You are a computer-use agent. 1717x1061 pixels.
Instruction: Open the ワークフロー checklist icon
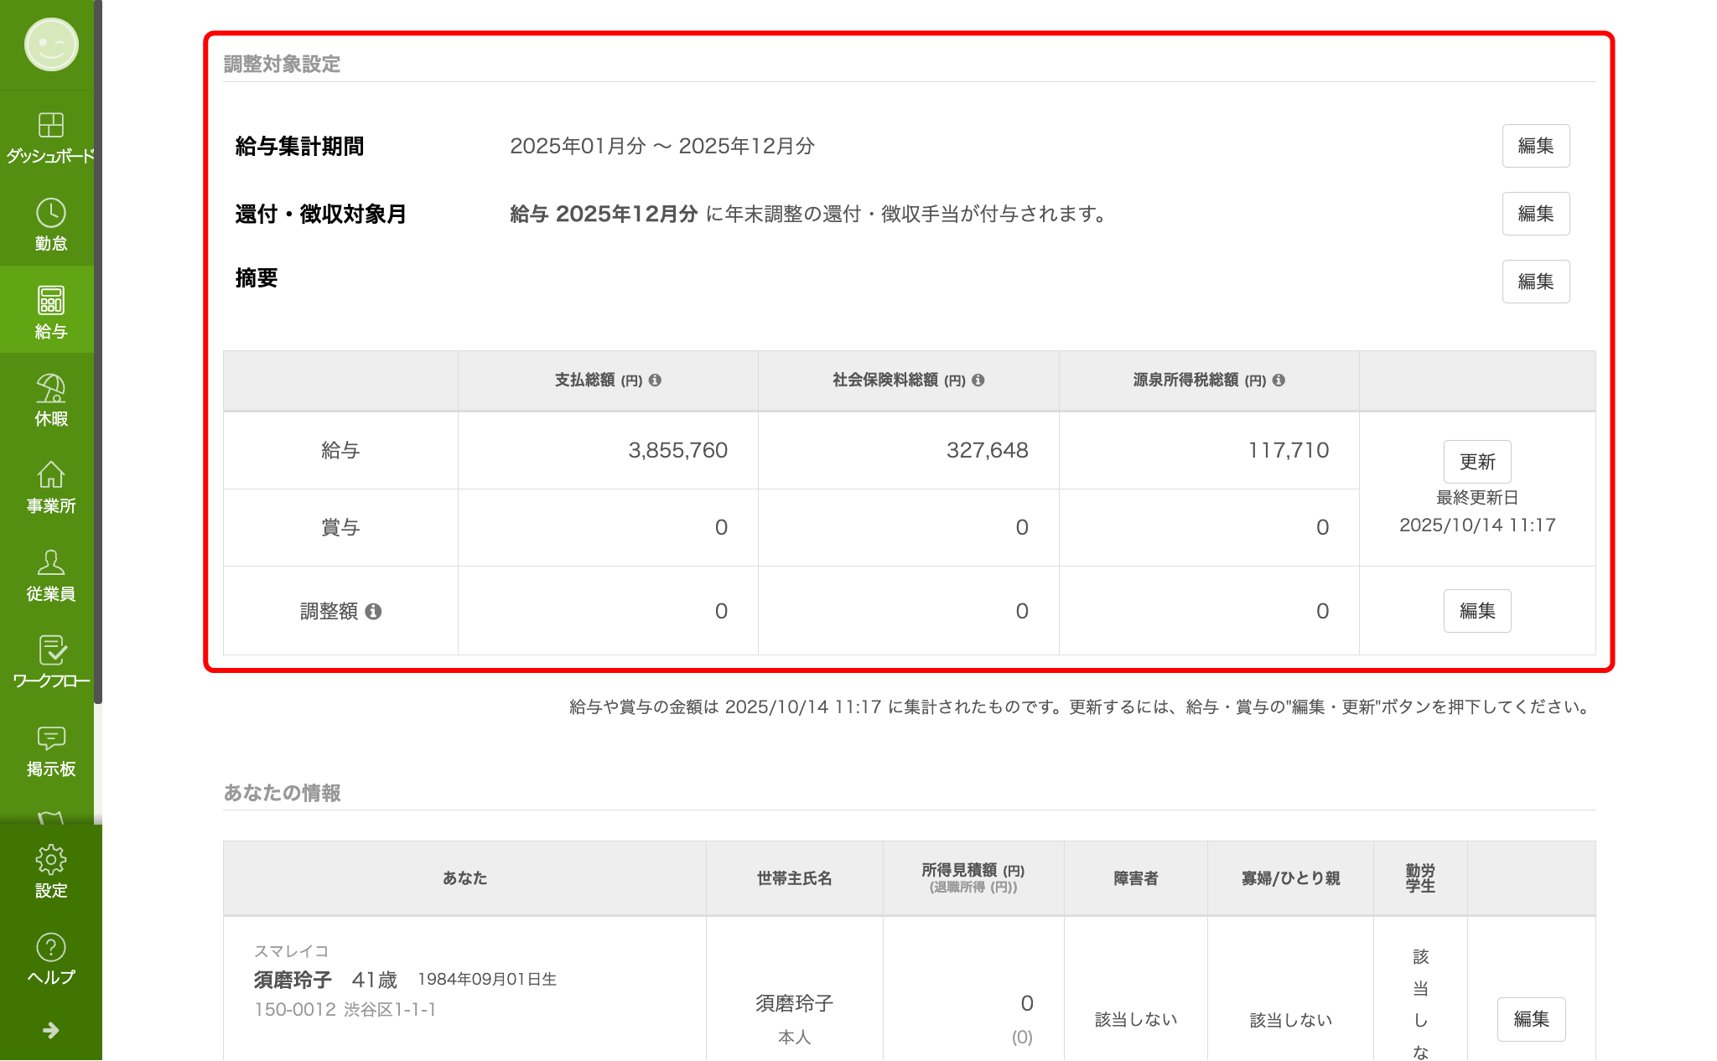pos(50,651)
